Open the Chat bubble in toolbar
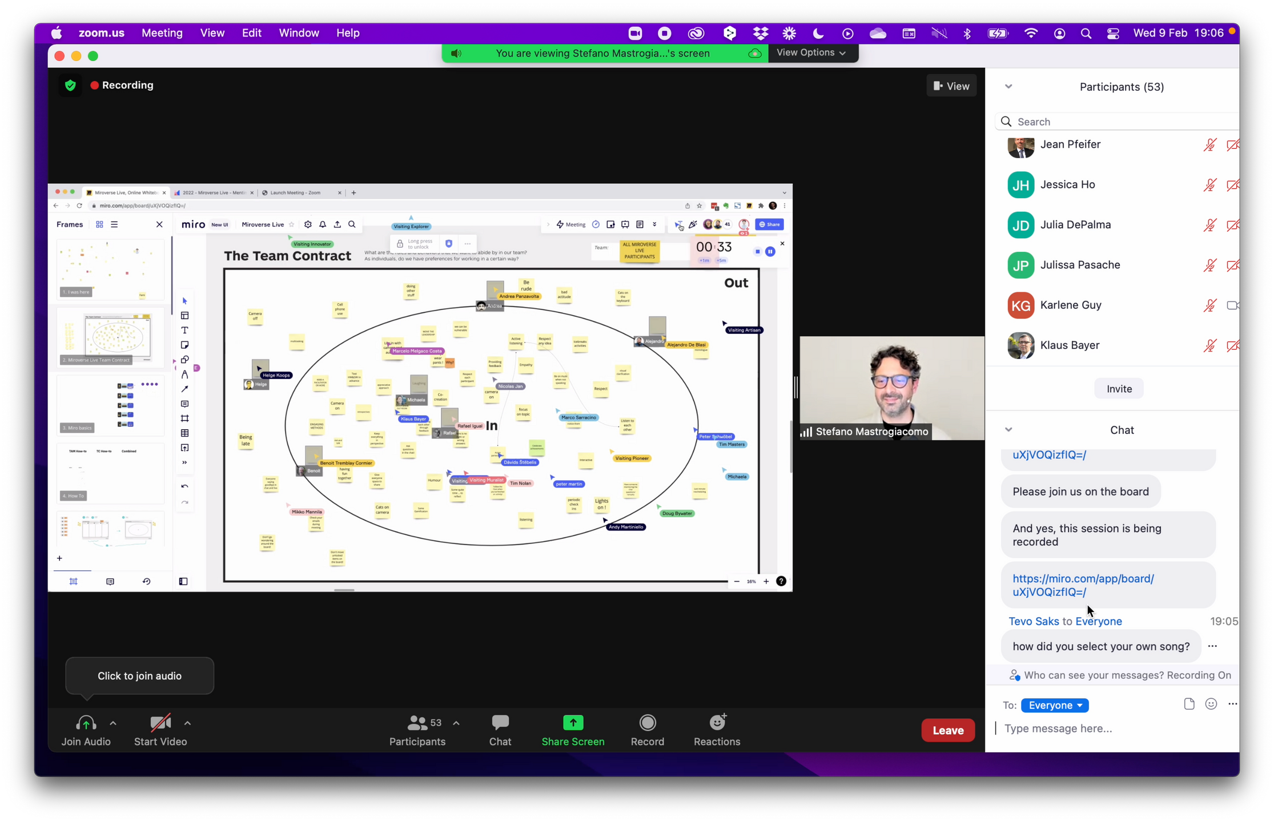Image resolution: width=1274 pixels, height=822 pixels. click(x=500, y=723)
